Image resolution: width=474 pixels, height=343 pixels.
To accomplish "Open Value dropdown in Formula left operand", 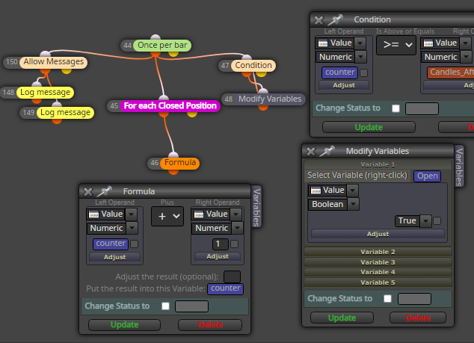I will point(131,214).
